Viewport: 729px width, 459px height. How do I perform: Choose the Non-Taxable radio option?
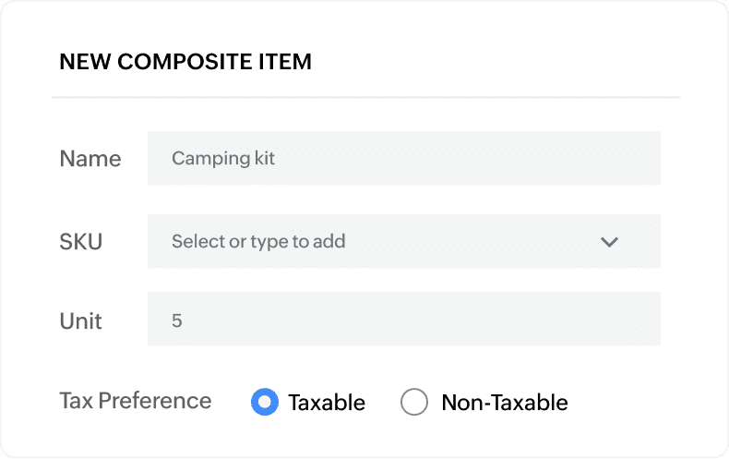(x=414, y=402)
